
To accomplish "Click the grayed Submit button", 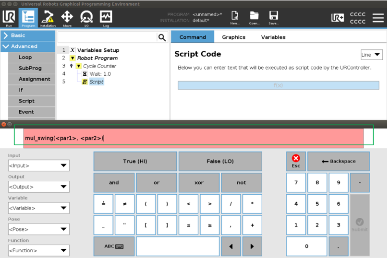I will (x=360, y=225).
